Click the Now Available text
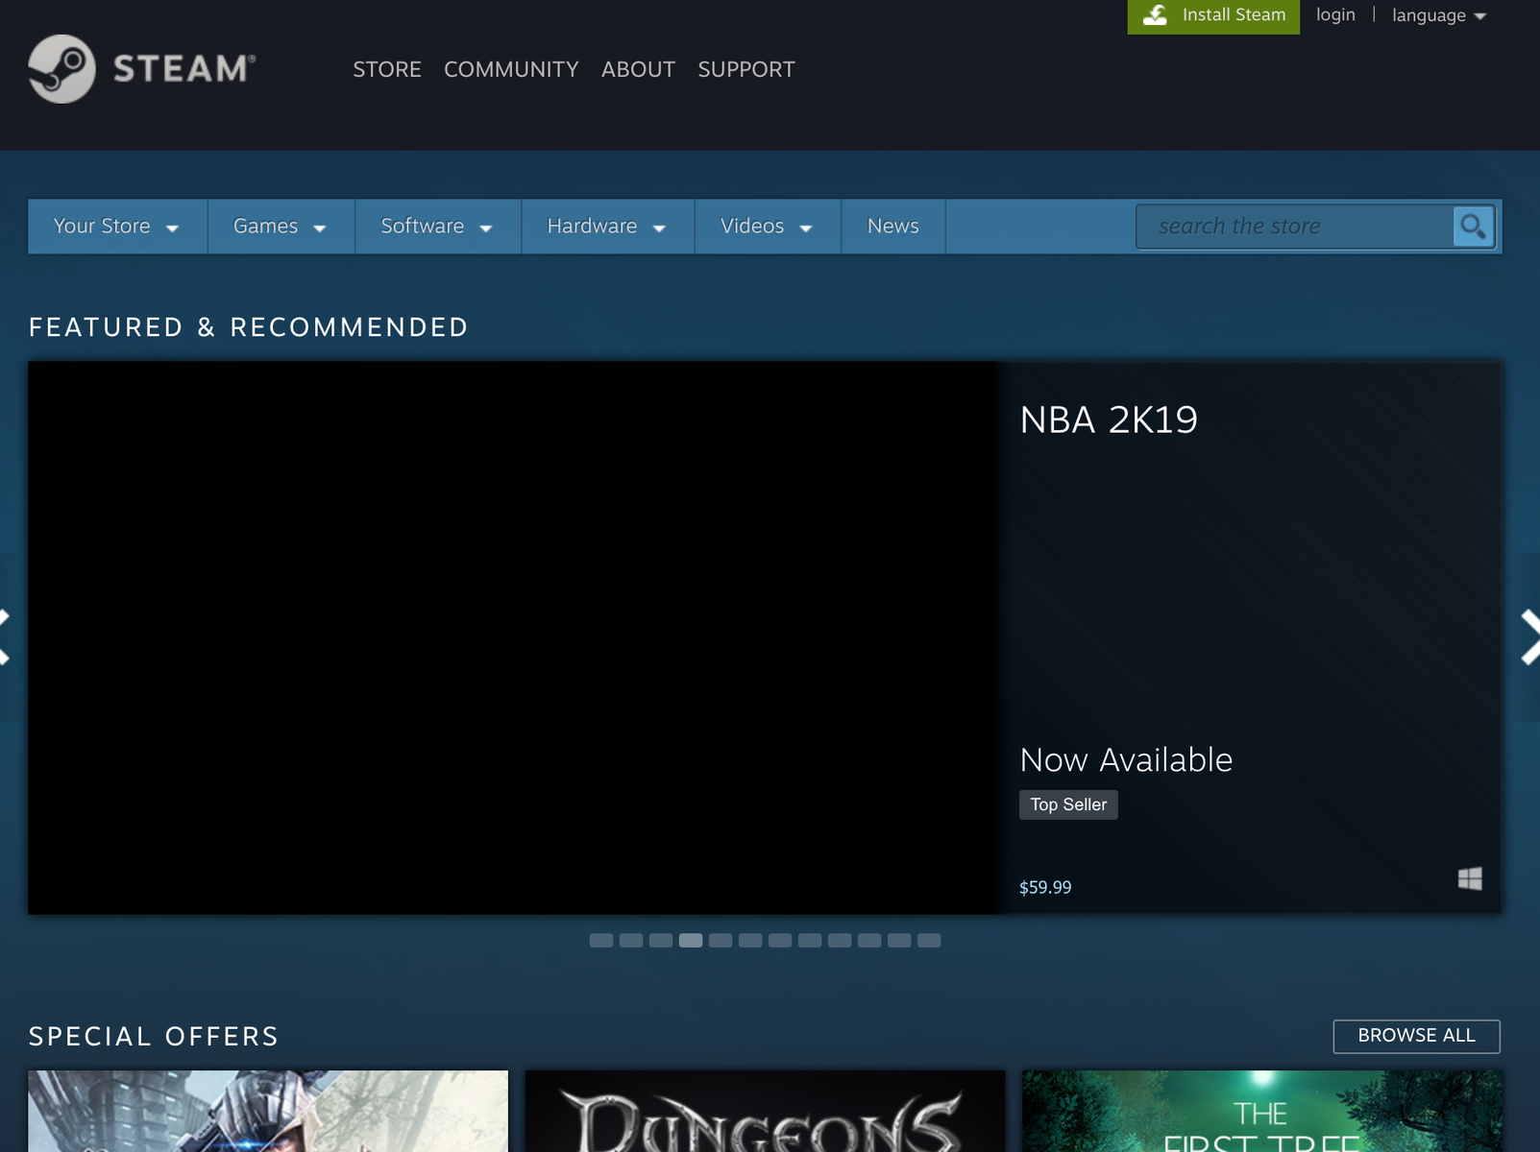Viewport: 1540px width, 1152px height. pyautogui.click(x=1126, y=760)
